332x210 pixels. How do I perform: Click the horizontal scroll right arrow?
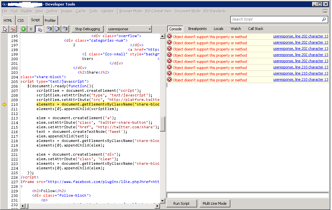pyautogui.click(x=157, y=206)
